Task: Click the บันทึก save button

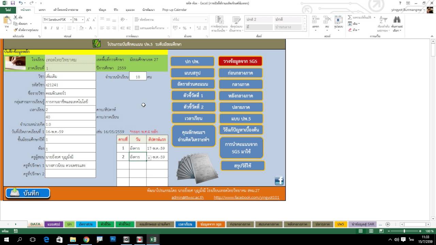Action: tap(28, 193)
